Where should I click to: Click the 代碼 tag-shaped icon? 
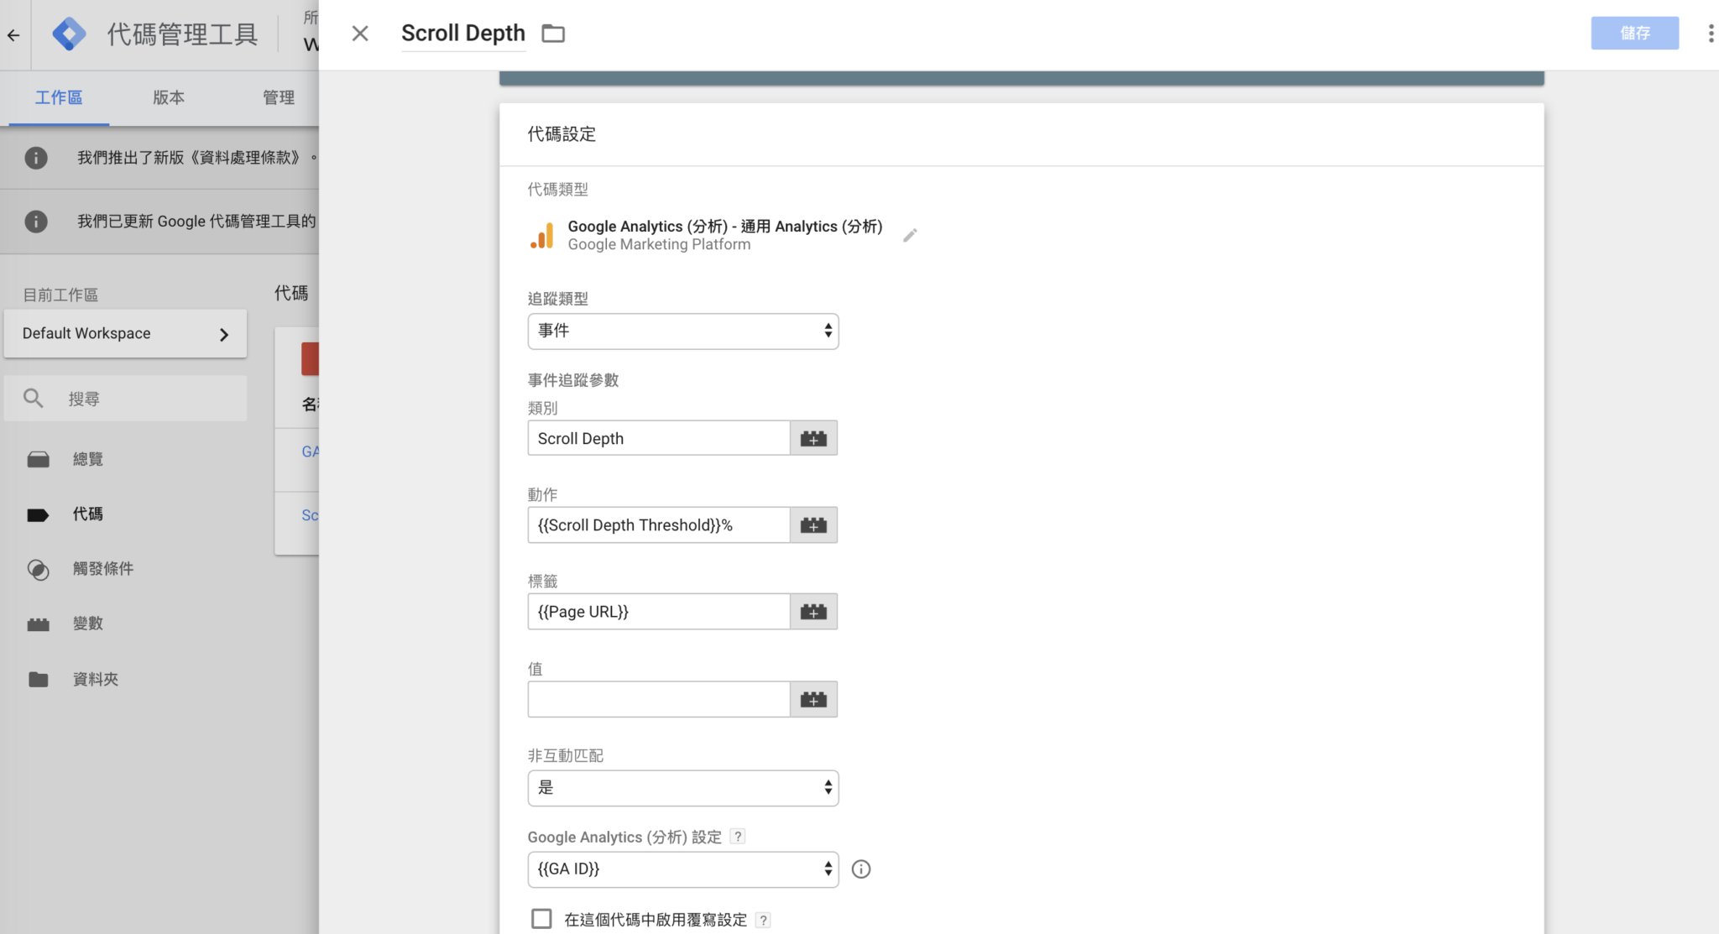39,514
